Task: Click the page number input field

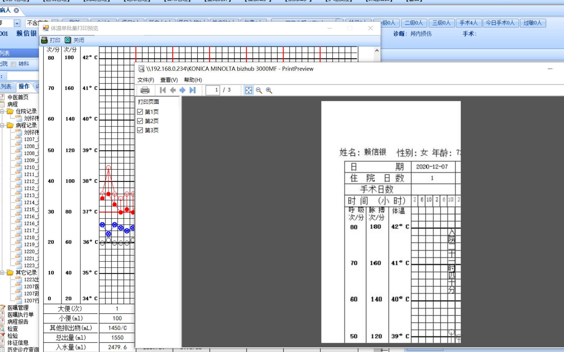Action: coord(213,90)
